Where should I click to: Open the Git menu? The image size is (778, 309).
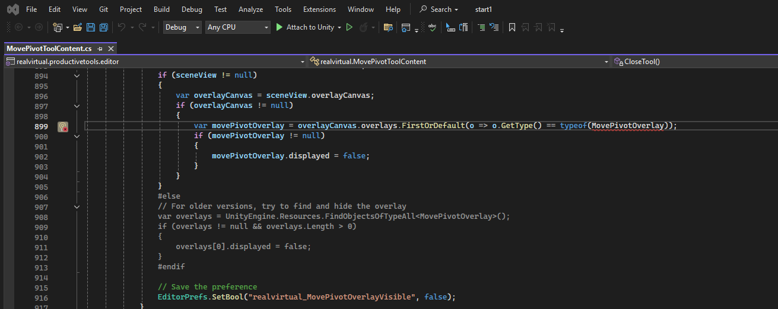[103, 9]
